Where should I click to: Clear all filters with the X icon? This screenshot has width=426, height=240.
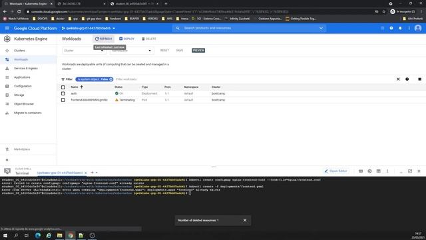(398, 79)
